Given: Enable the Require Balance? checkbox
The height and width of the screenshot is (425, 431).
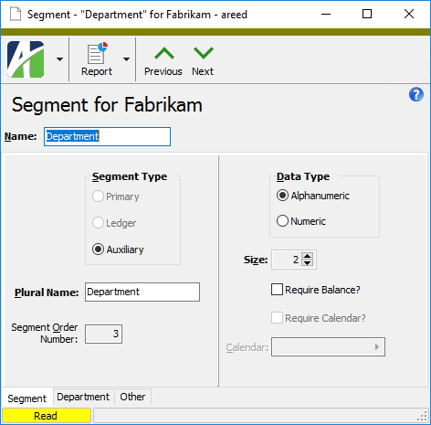Looking at the screenshot, I should [277, 290].
